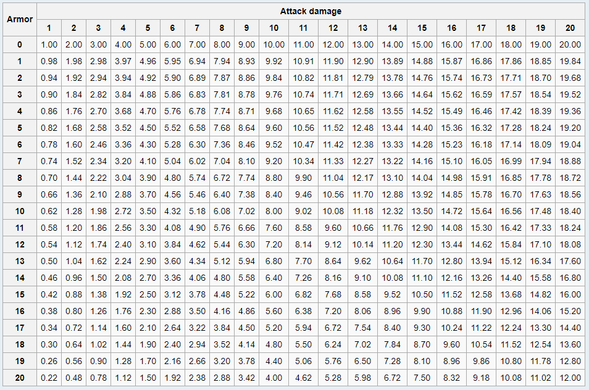
Task: Select attack damage column header 15
Action: [422, 28]
